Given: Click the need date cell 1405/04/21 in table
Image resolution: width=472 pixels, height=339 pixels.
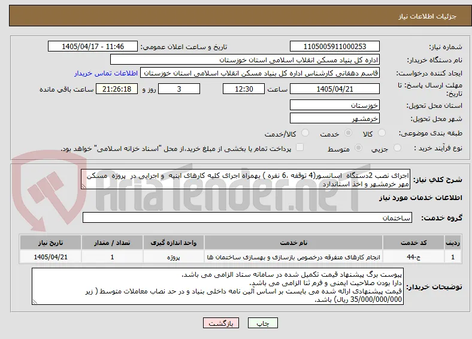Looking at the screenshot, I should point(50,257).
